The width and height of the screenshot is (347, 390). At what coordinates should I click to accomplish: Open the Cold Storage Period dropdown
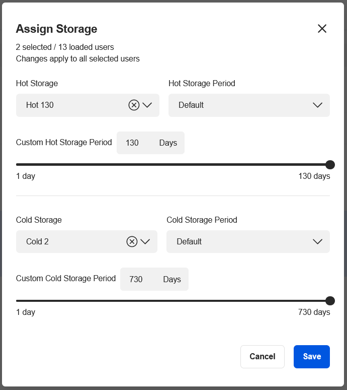pyautogui.click(x=247, y=242)
